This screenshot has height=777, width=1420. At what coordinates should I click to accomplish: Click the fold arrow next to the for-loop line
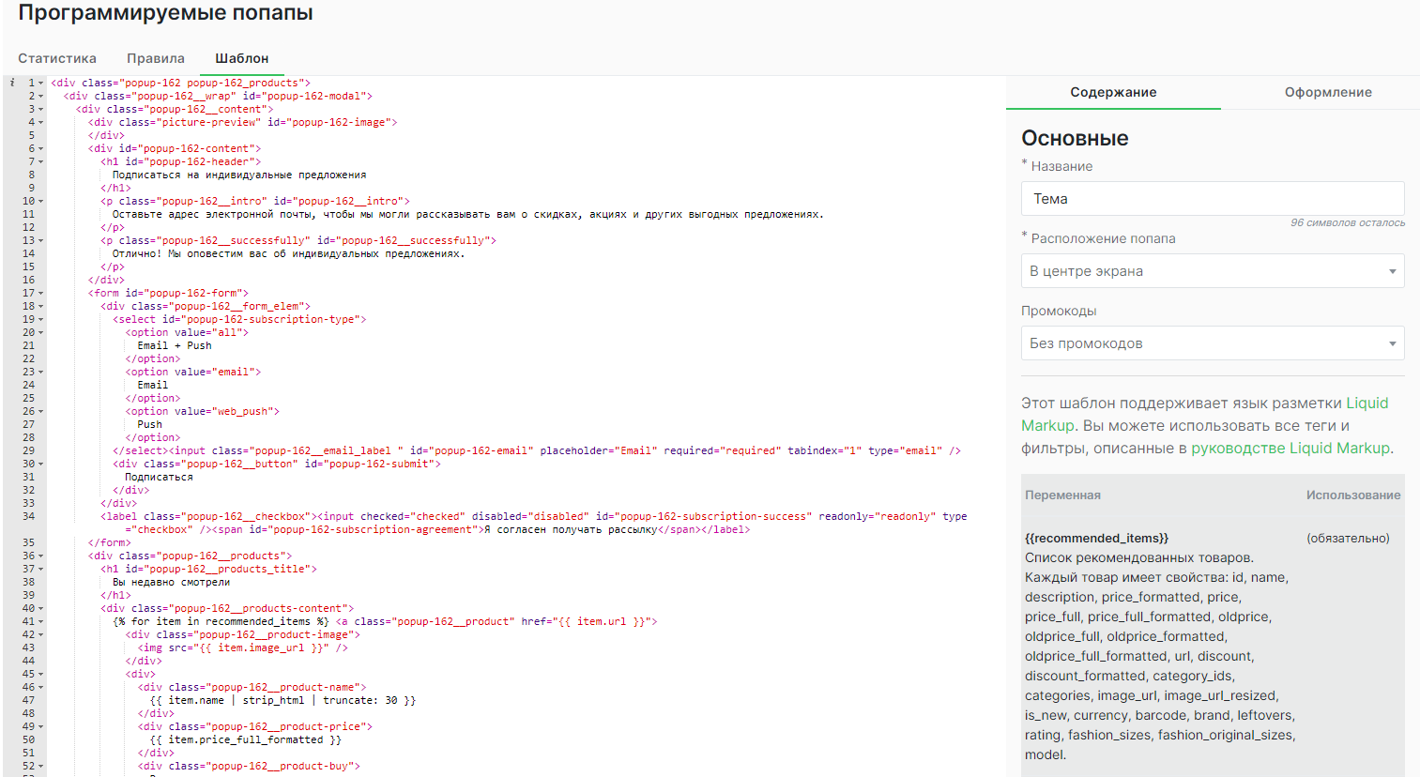(38, 620)
